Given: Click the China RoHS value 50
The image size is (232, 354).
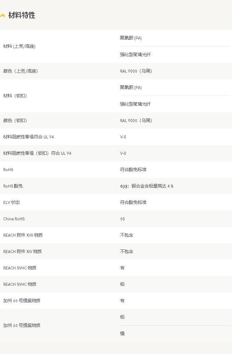Looking at the screenshot, I should click(x=123, y=219).
